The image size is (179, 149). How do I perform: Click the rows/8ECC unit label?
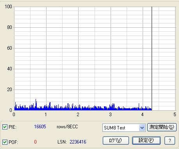67,127
